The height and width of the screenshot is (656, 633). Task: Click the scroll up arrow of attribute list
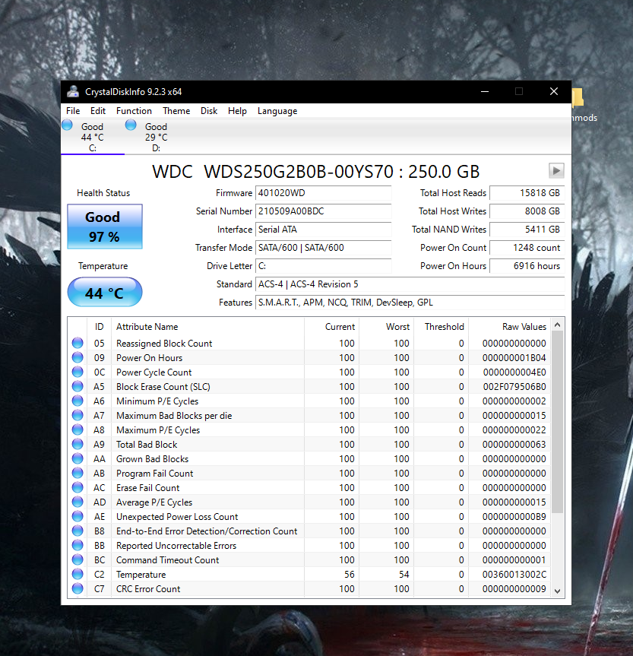(x=557, y=325)
